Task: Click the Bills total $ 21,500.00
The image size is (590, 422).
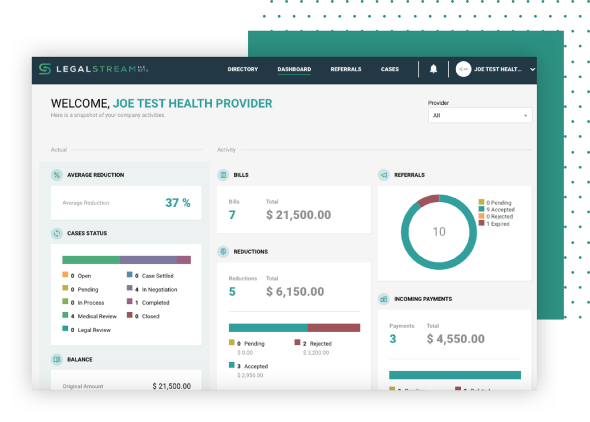Action: pyautogui.click(x=298, y=215)
